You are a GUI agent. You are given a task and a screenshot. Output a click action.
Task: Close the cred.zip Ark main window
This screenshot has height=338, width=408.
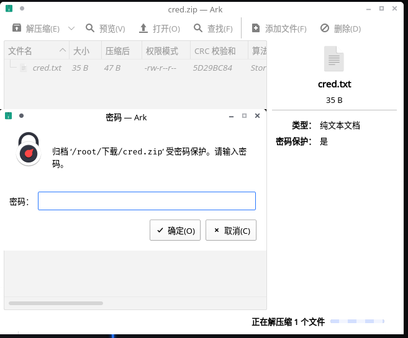[x=394, y=9]
